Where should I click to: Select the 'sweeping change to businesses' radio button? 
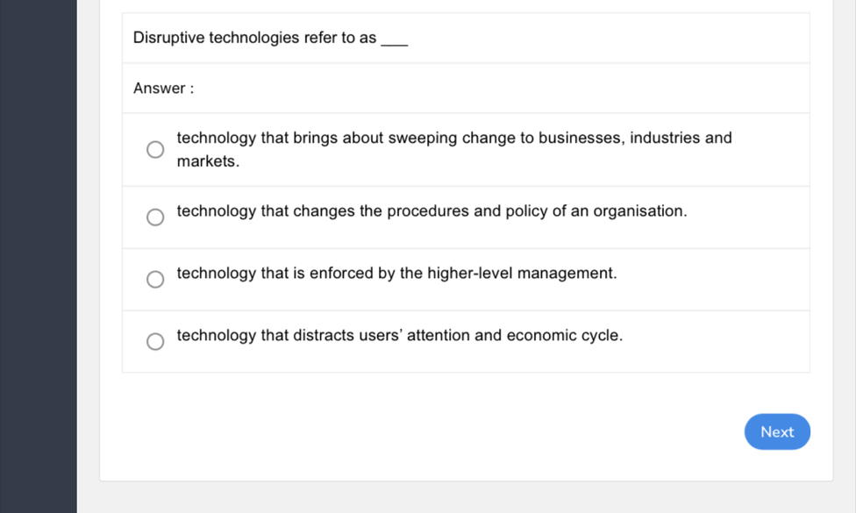coord(155,150)
